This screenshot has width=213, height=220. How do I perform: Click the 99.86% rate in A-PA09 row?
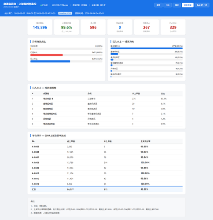tap(144, 168)
